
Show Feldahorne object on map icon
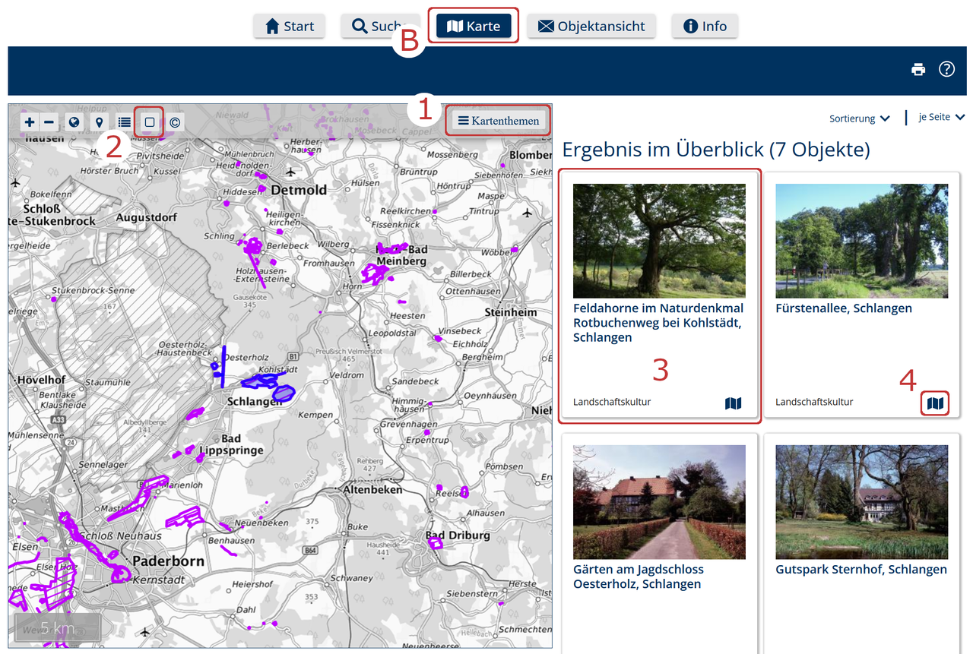coord(733,403)
